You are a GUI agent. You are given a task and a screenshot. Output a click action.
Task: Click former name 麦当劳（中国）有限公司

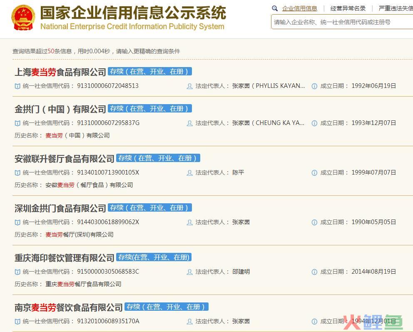[77, 135]
